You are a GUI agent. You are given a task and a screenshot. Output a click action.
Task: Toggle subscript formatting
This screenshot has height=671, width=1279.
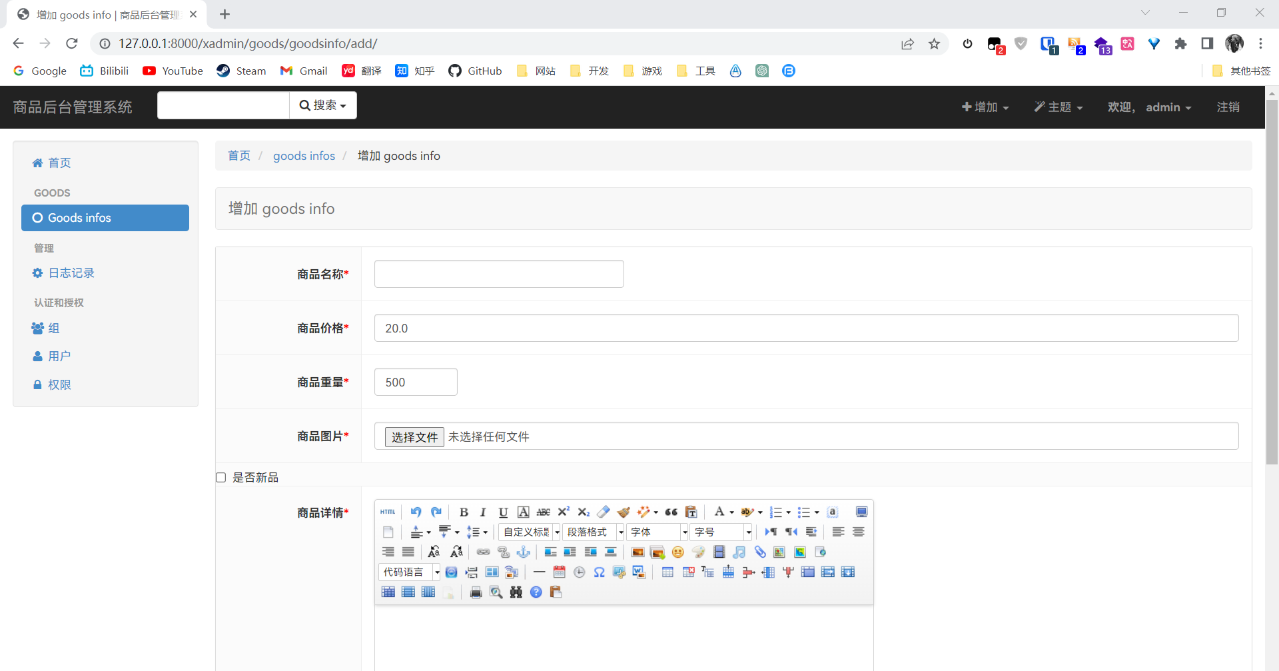point(584,512)
